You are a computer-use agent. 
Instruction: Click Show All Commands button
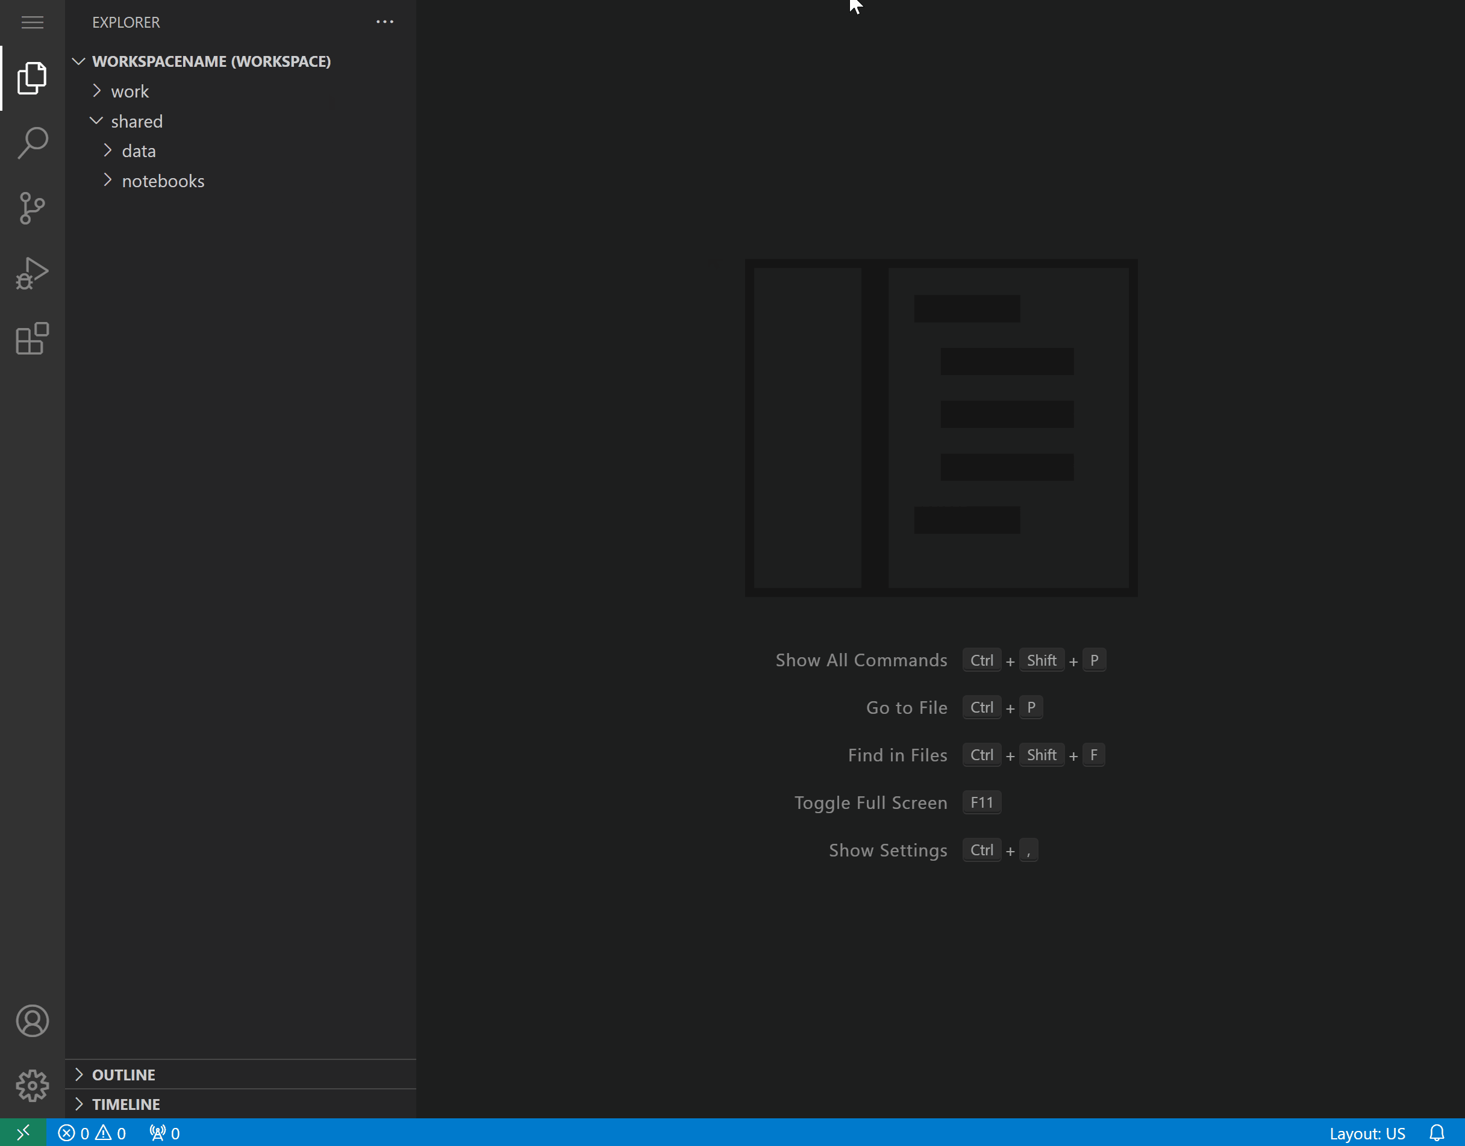coord(861,659)
